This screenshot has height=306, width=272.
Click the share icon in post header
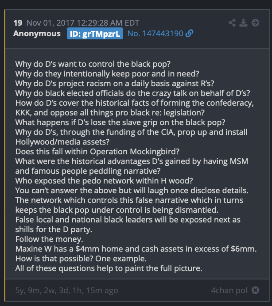click(232, 23)
